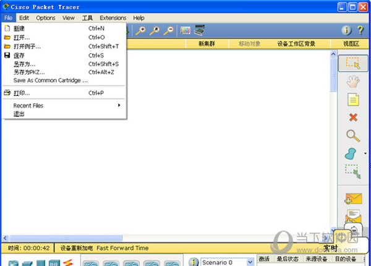Choose 打印... from File menu

click(x=64, y=93)
